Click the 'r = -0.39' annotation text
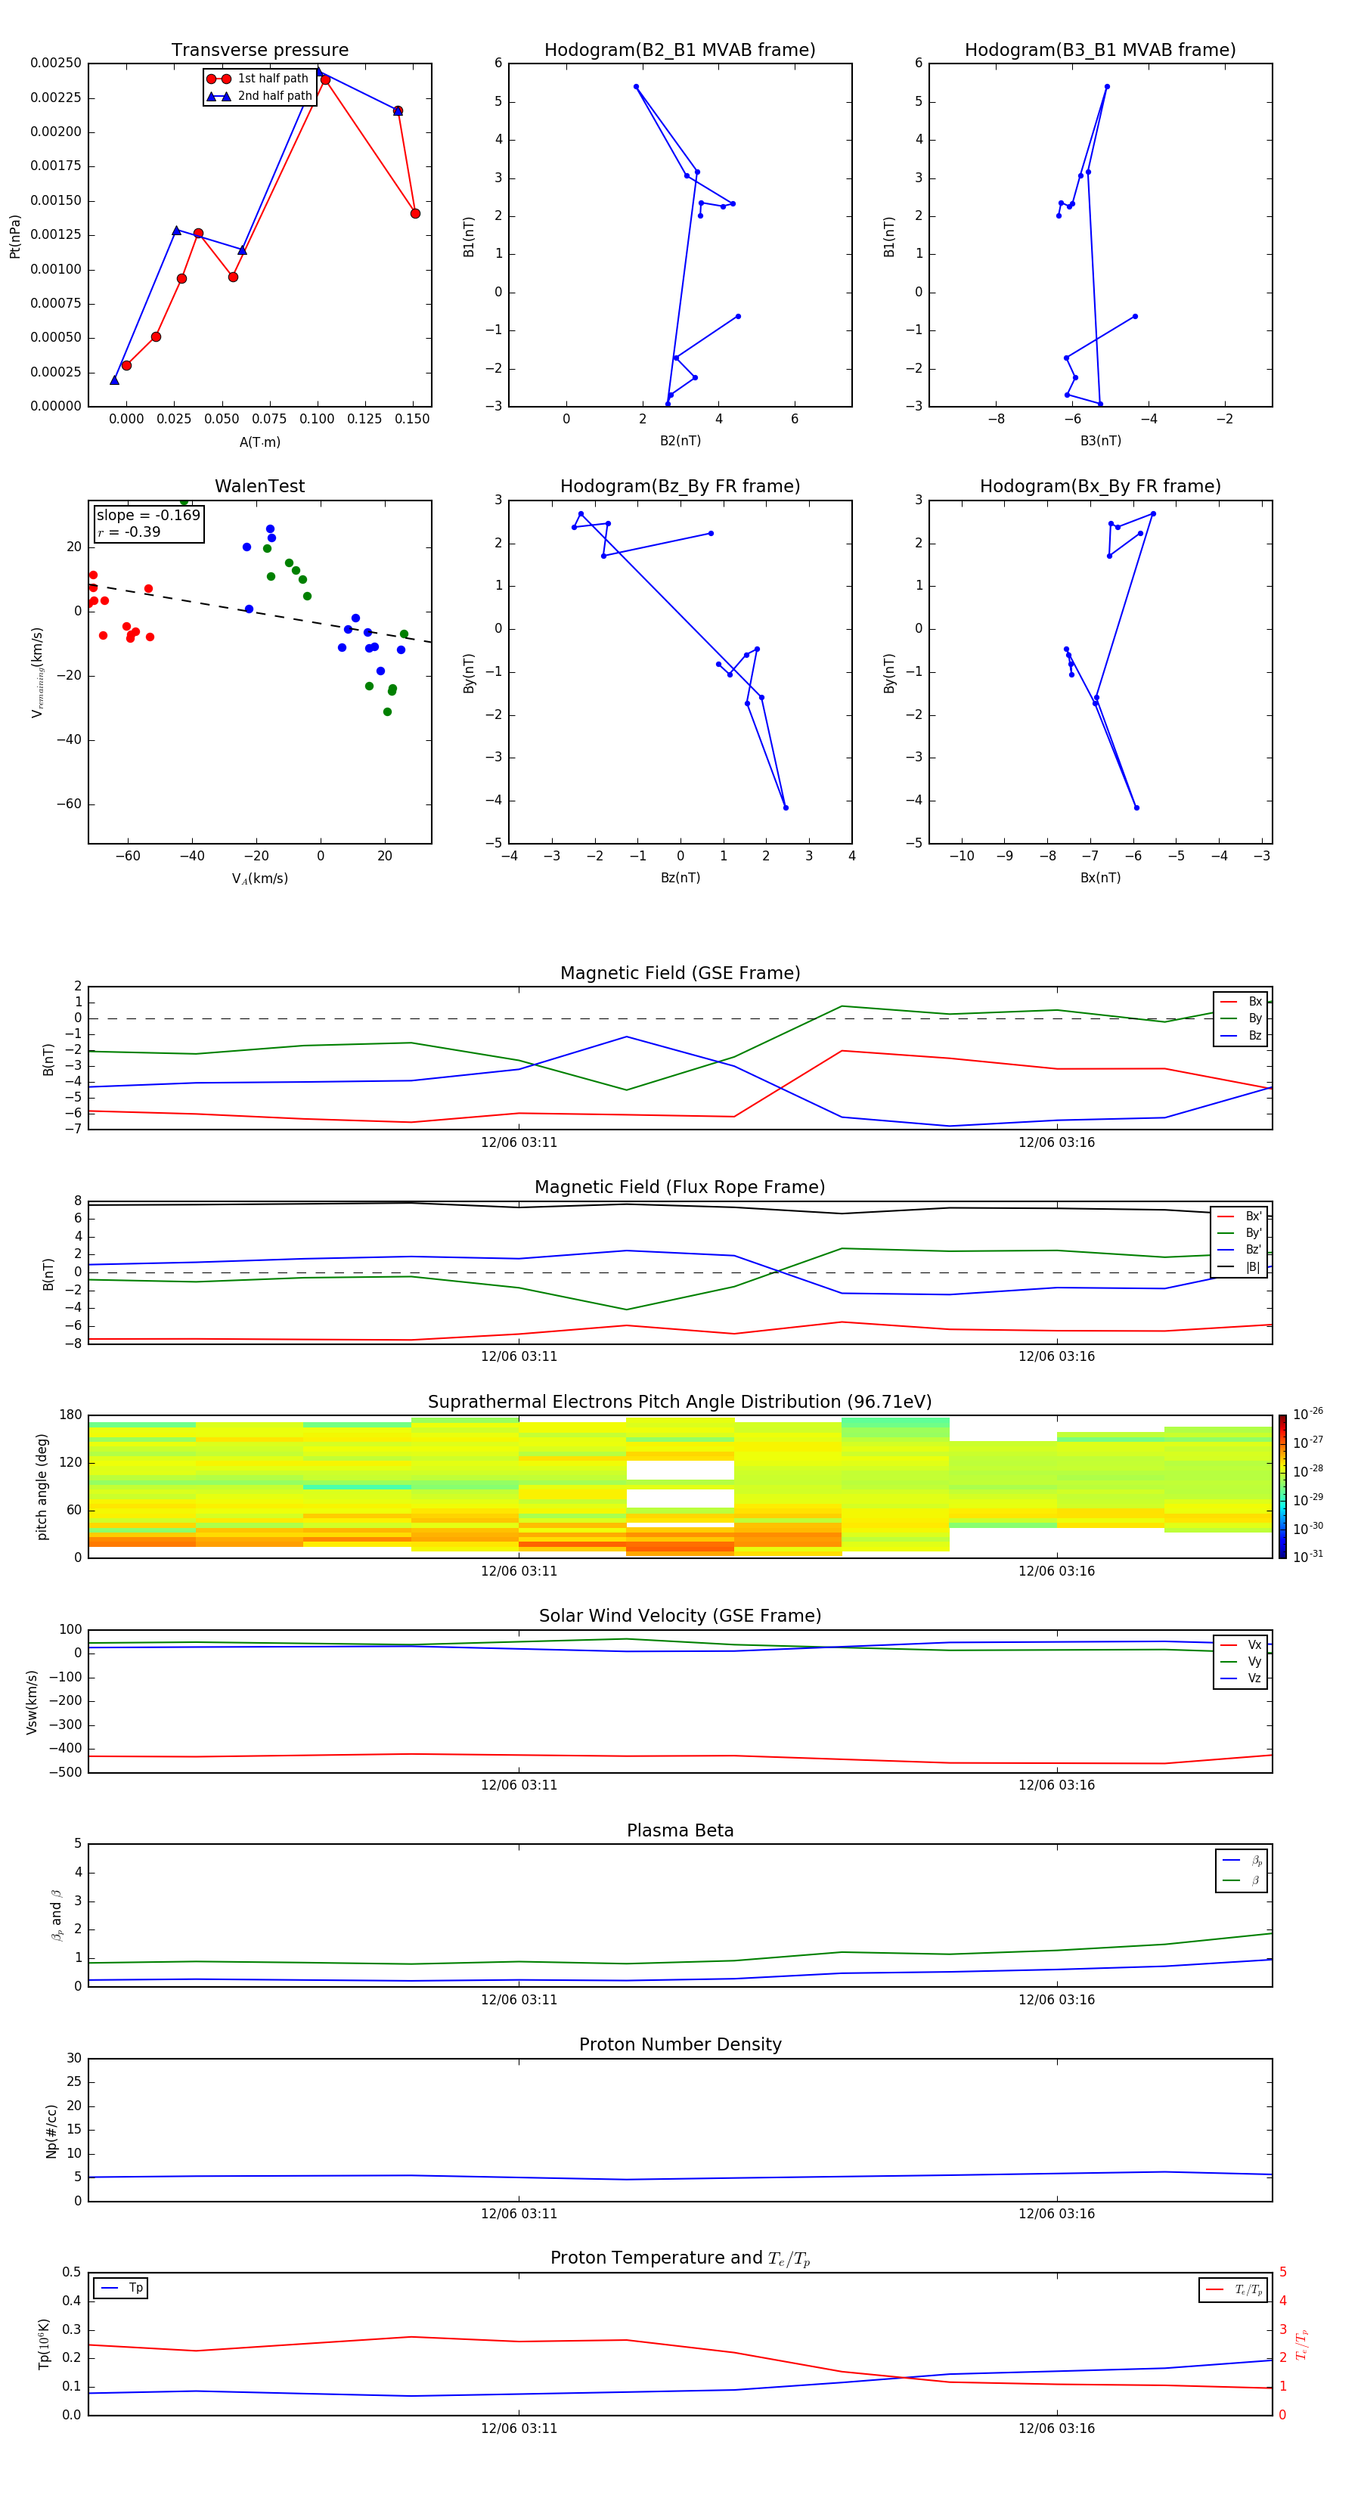The image size is (1361, 2495). (129, 532)
